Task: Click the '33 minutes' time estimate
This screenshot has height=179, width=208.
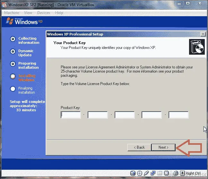Action: (x=26, y=110)
